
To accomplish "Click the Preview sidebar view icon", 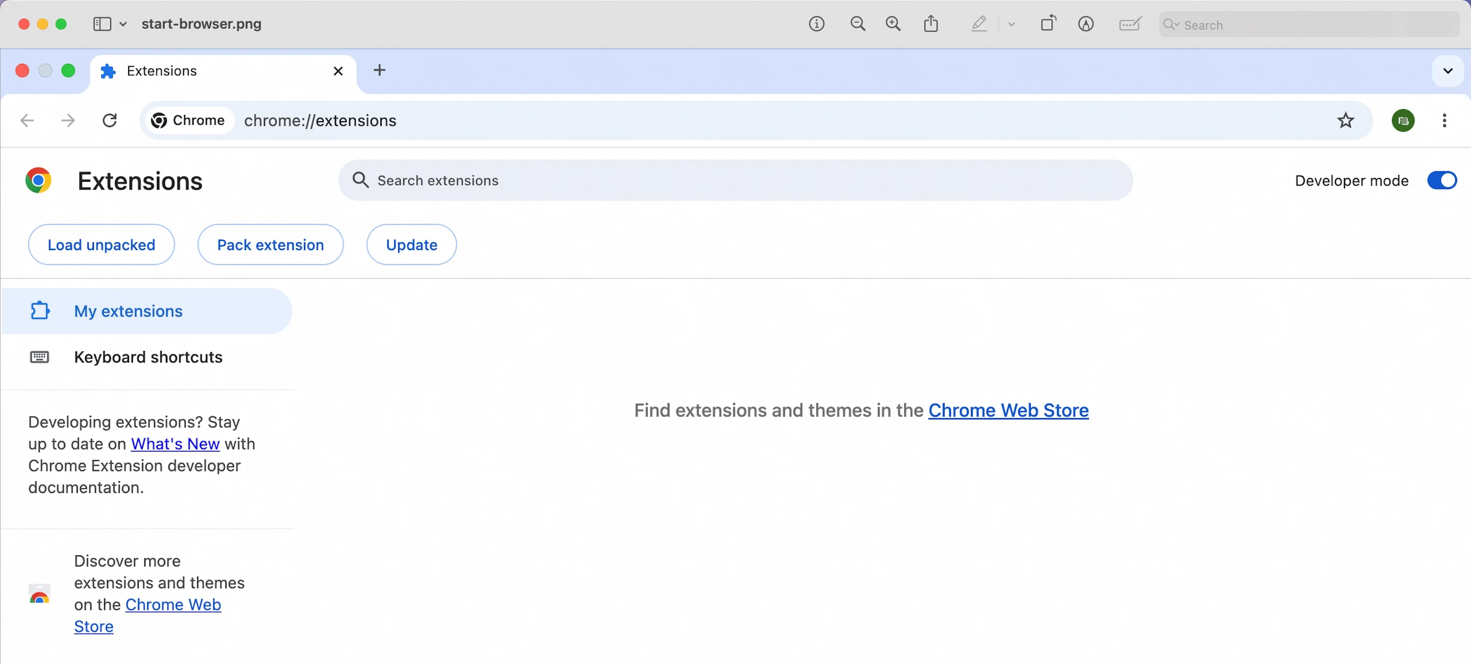I will click(102, 24).
